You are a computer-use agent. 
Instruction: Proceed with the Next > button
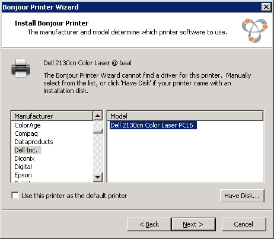(193, 224)
